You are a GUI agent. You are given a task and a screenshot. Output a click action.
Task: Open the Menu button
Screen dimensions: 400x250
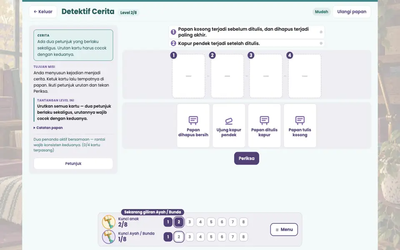(284, 230)
